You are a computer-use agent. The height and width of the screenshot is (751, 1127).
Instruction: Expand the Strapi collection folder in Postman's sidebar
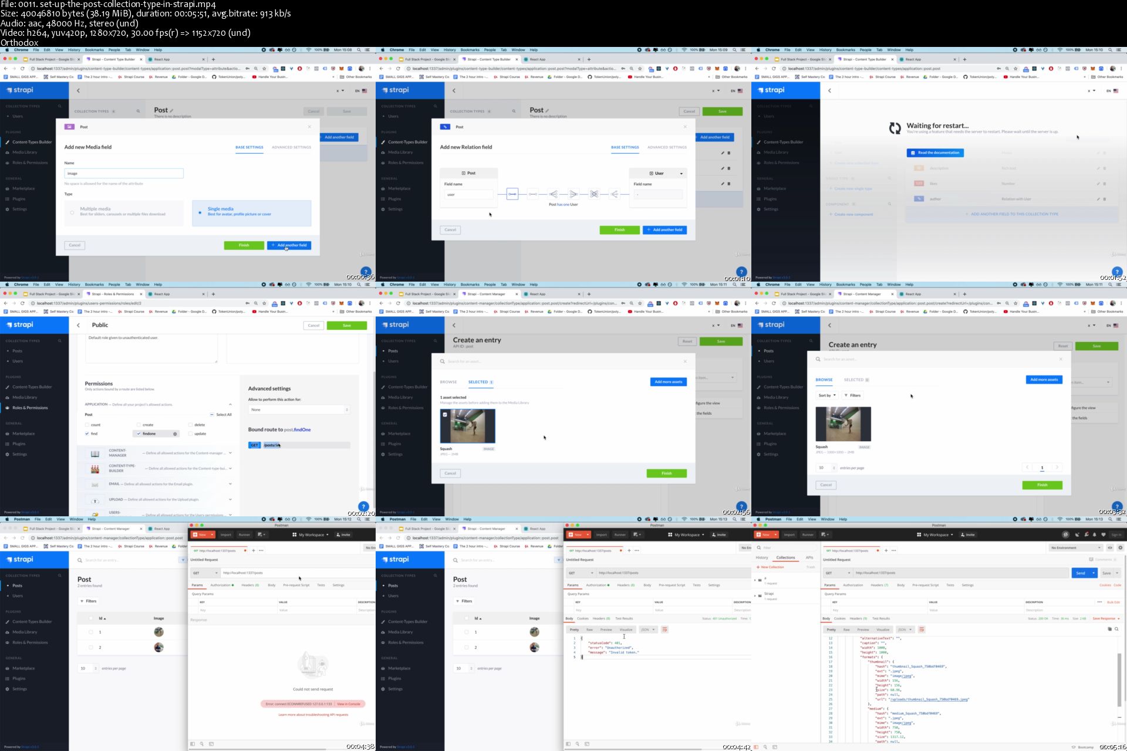tap(755, 596)
